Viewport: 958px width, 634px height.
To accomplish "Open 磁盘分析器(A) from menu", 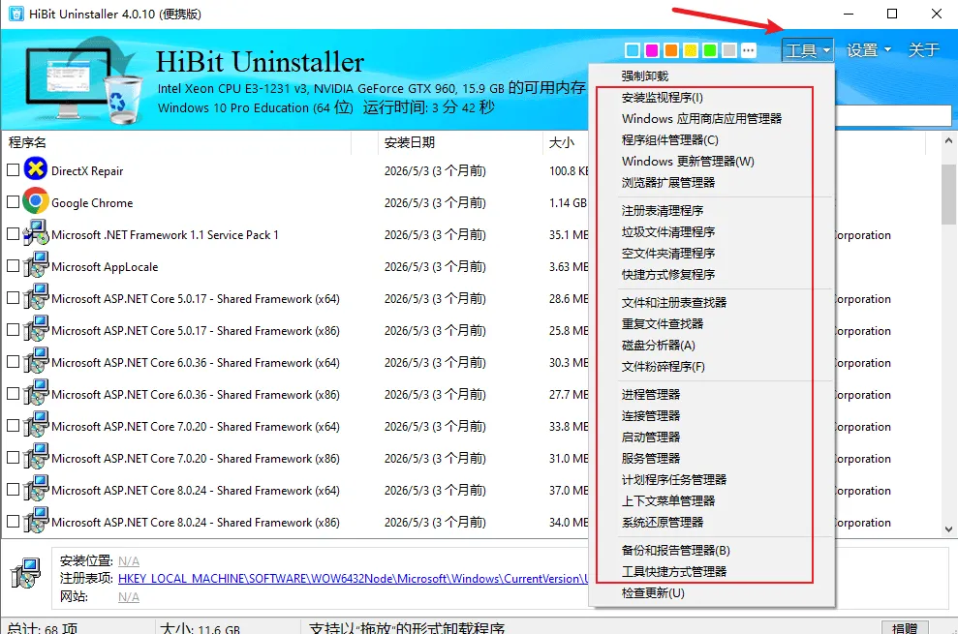I will [658, 346].
